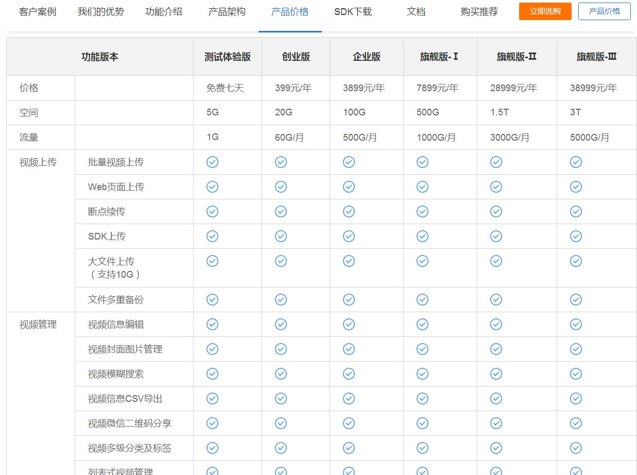Click the 旗舰版-Ⅲ column header
The height and width of the screenshot is (475, 637).
point(597,57)
